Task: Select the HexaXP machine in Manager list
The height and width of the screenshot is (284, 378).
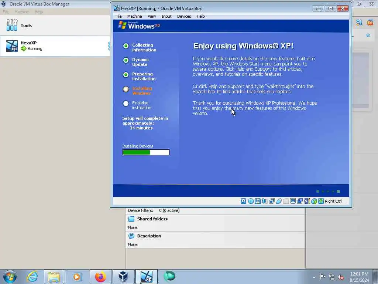Action: point(55,46)
